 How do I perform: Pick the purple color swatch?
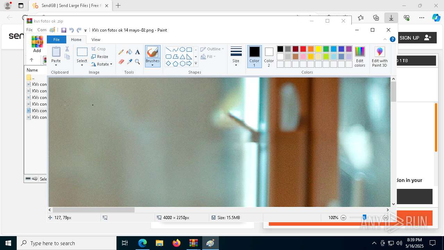pyautogui.click(x=349, y=49)
